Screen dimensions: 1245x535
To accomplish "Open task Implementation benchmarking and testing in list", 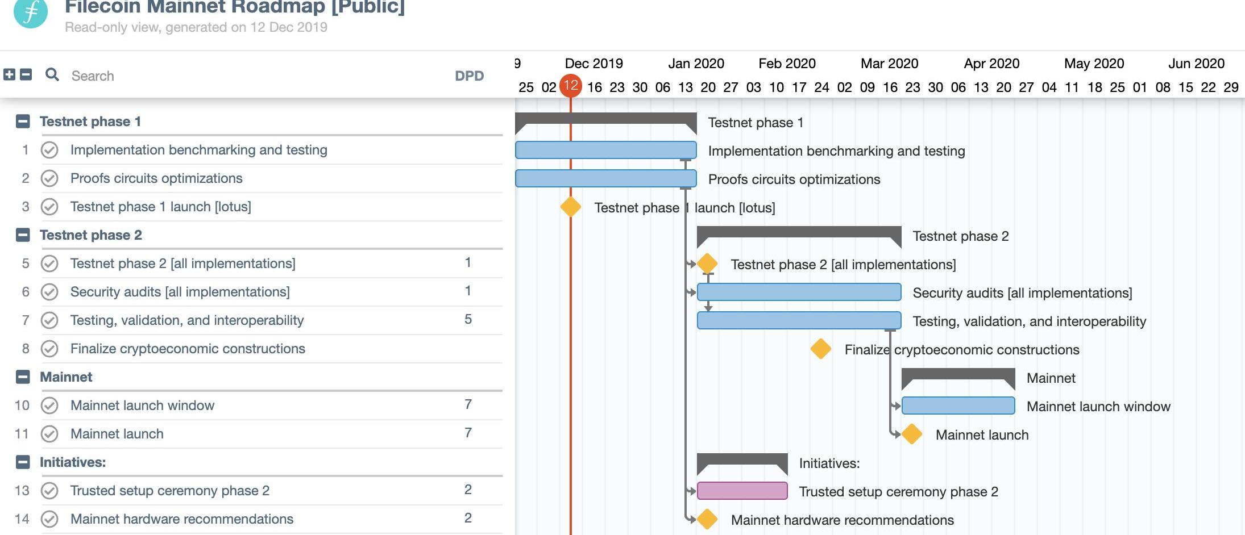I will point(199,150).
